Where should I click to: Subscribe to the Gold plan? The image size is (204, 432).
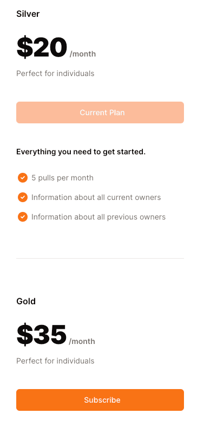100,400
